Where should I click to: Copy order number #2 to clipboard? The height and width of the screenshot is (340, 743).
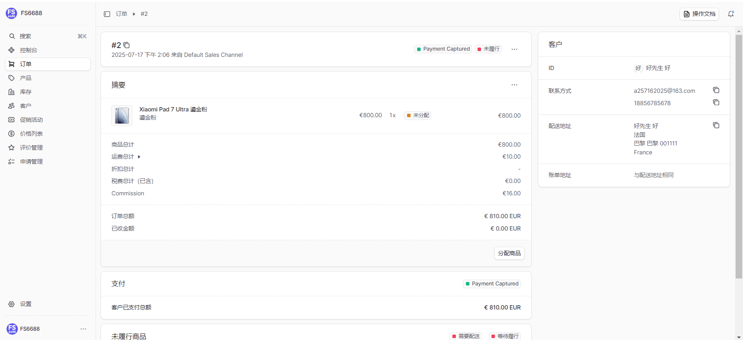(x=127, y=45)
